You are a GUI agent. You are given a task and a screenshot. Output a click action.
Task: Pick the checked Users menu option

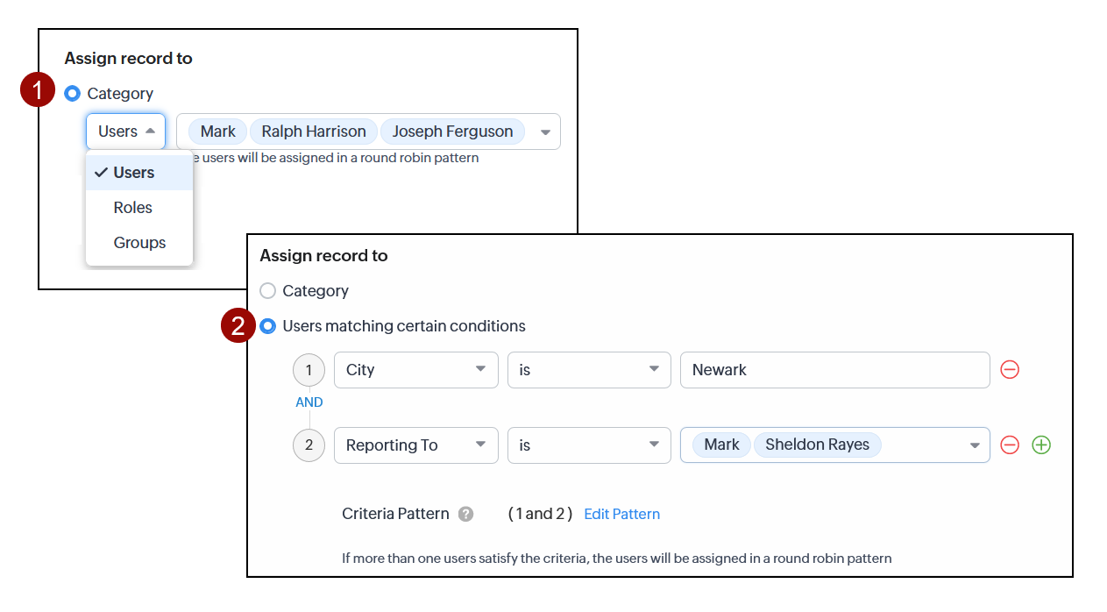pyautogui.click(x=134, y=173)
